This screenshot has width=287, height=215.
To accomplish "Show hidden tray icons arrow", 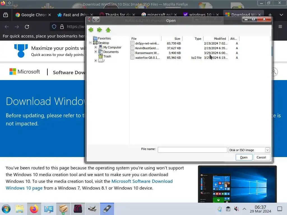I will [x=244, y=209].
